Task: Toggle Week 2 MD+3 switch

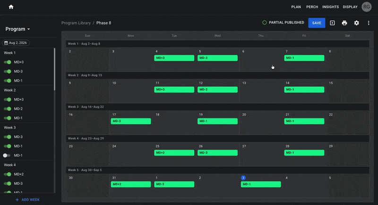Action: (8, 99)
